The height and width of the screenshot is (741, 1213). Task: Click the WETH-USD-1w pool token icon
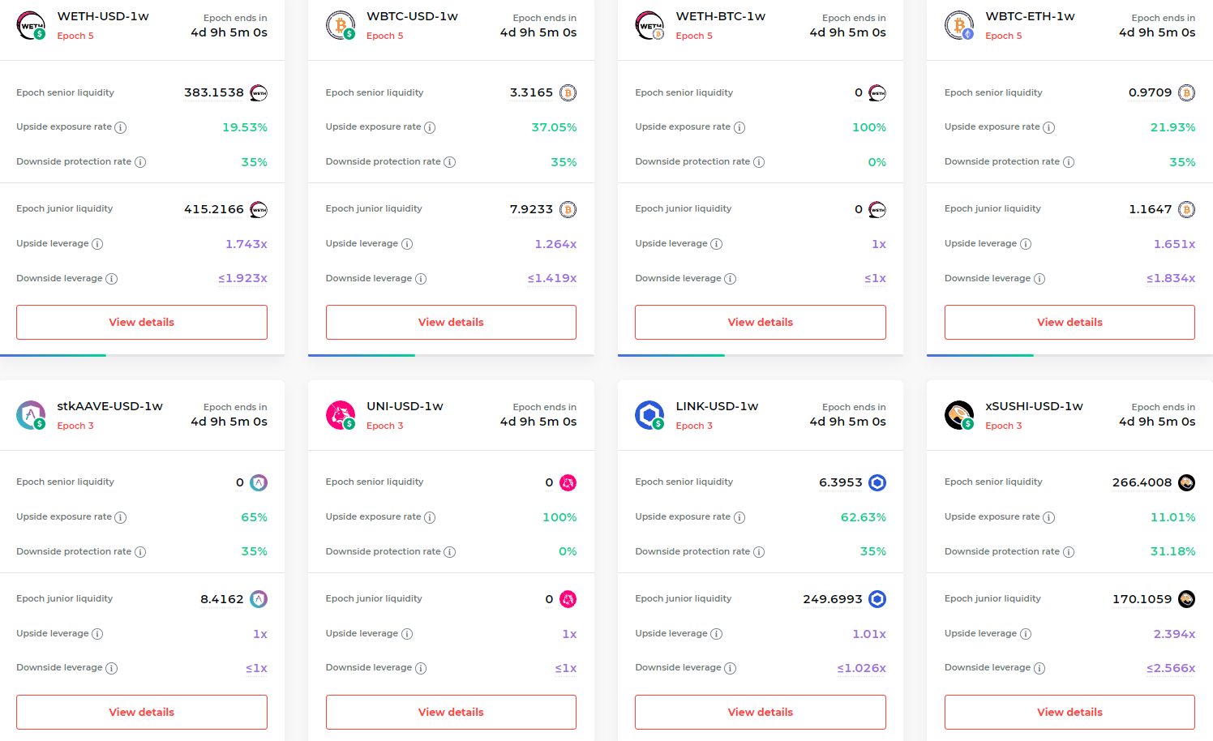(x=32, y=26)
